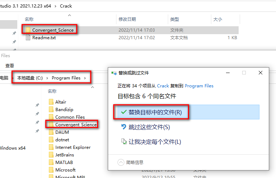276x178 pixels.
Task: Open the Internet Explorer folder
Action: [x=73, y=147]
